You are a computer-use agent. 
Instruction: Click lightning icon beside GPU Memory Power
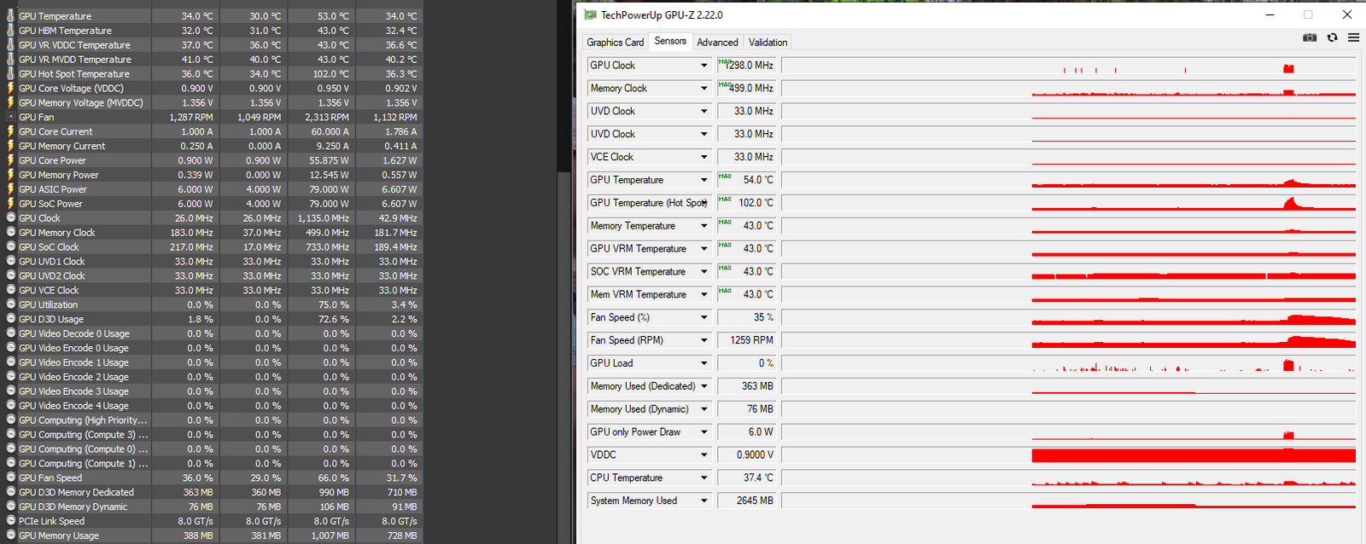(10, 175)
